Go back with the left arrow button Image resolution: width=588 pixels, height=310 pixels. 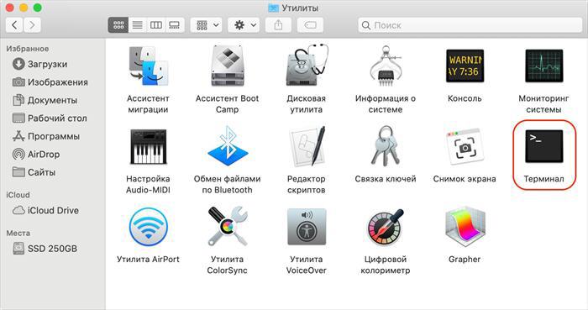14,25
